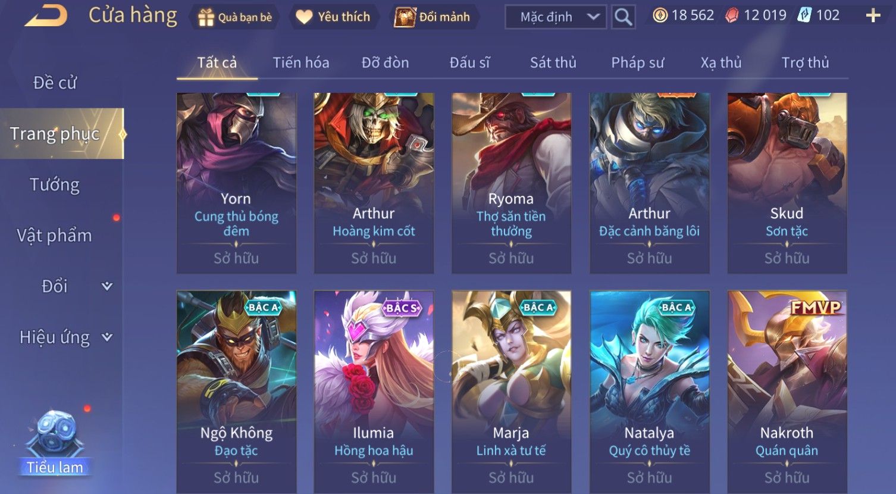The image size is (896, 494).
Task: Open Vật phẩm sidebar entry
Action: click(x=55, y=236)
